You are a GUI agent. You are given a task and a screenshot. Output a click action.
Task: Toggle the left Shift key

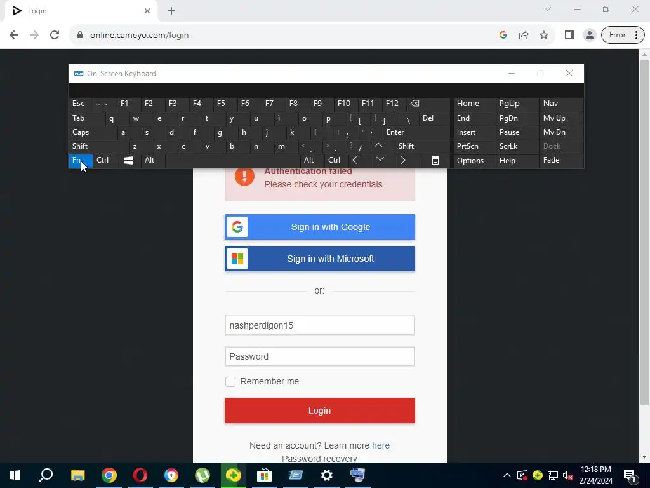coord(98,146)
